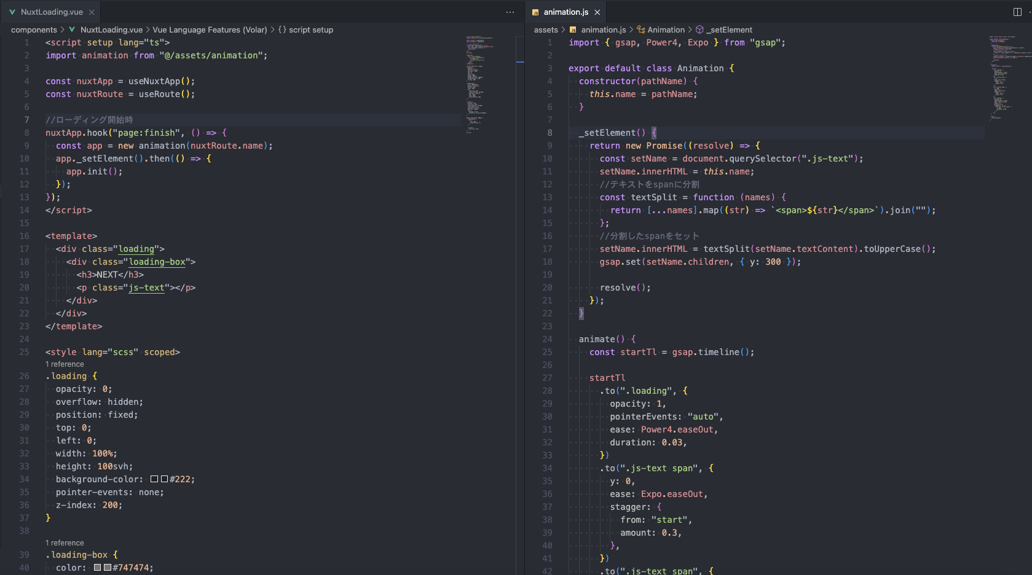Screen dimensions: 1032x575
Task: Click "export default class Animation" line
Action: pyautogui.click(x=646, y=68)
